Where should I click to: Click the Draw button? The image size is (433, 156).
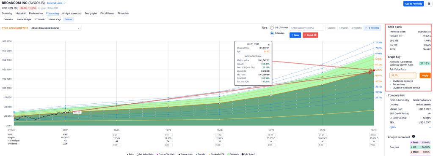(x=295, y=35)
